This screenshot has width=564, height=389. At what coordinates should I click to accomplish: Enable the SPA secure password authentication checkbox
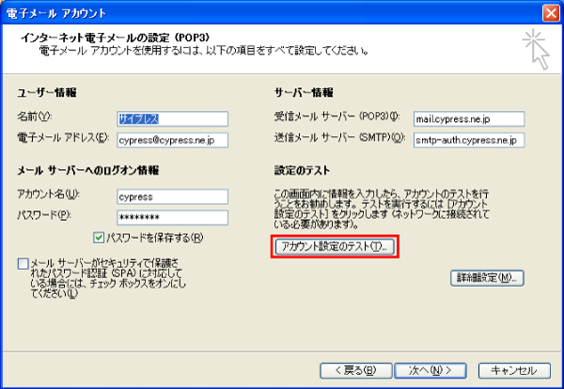click(23, 263)
